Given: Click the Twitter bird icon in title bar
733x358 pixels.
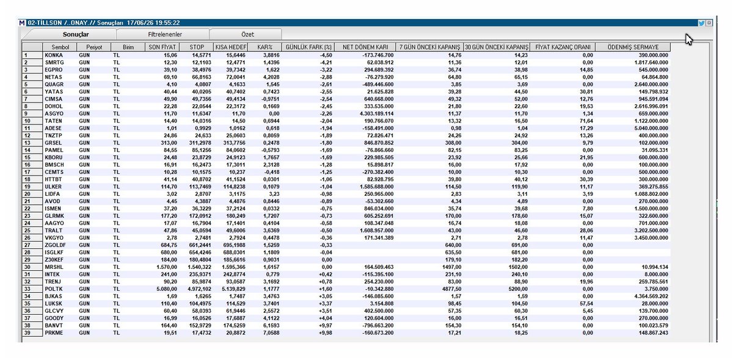Looking at the screenshot, I should tap(702, 23).
